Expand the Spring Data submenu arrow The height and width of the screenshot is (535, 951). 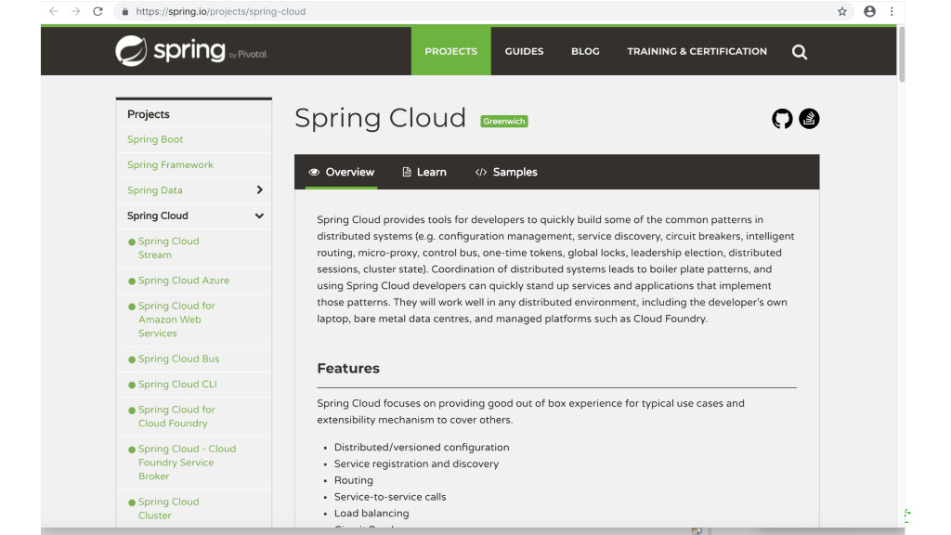[259, 189]
